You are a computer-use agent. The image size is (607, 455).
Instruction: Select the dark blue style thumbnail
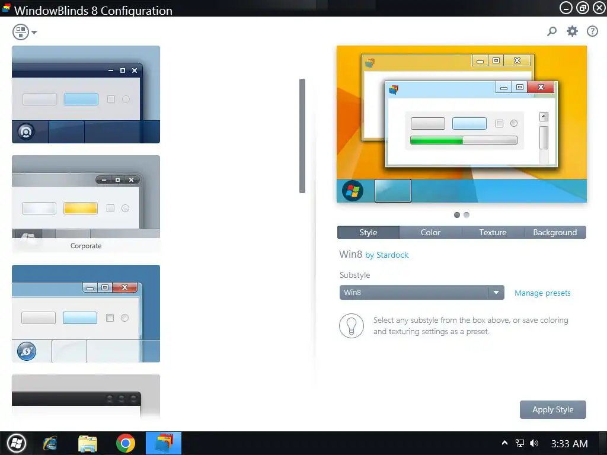click(86, 94)
